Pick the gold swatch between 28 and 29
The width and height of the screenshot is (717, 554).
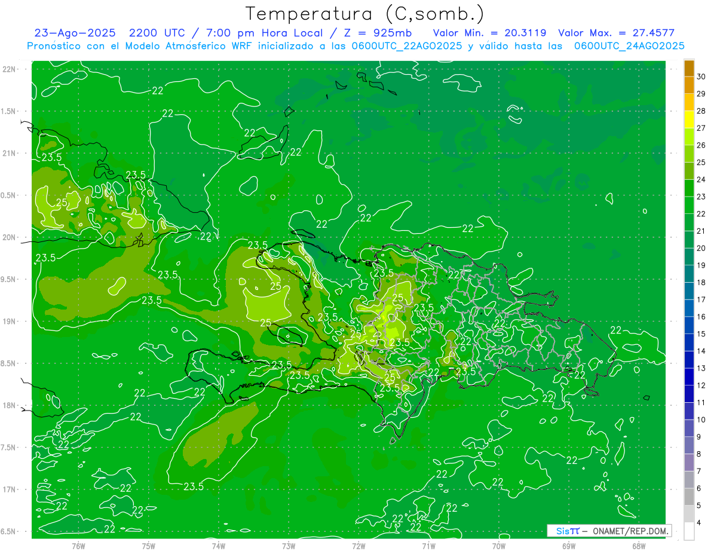point(689,103)
